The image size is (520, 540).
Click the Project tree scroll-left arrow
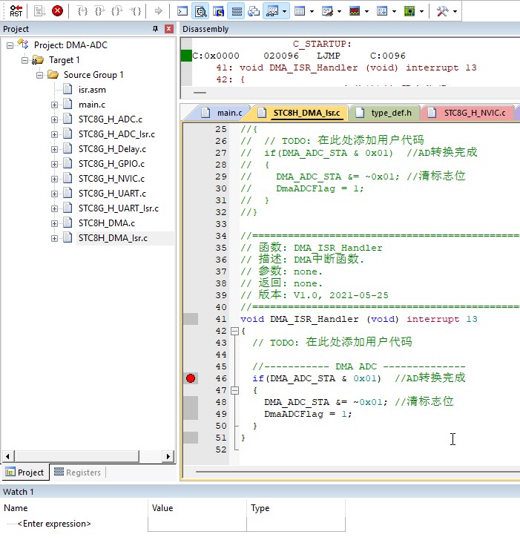point(7,456)
